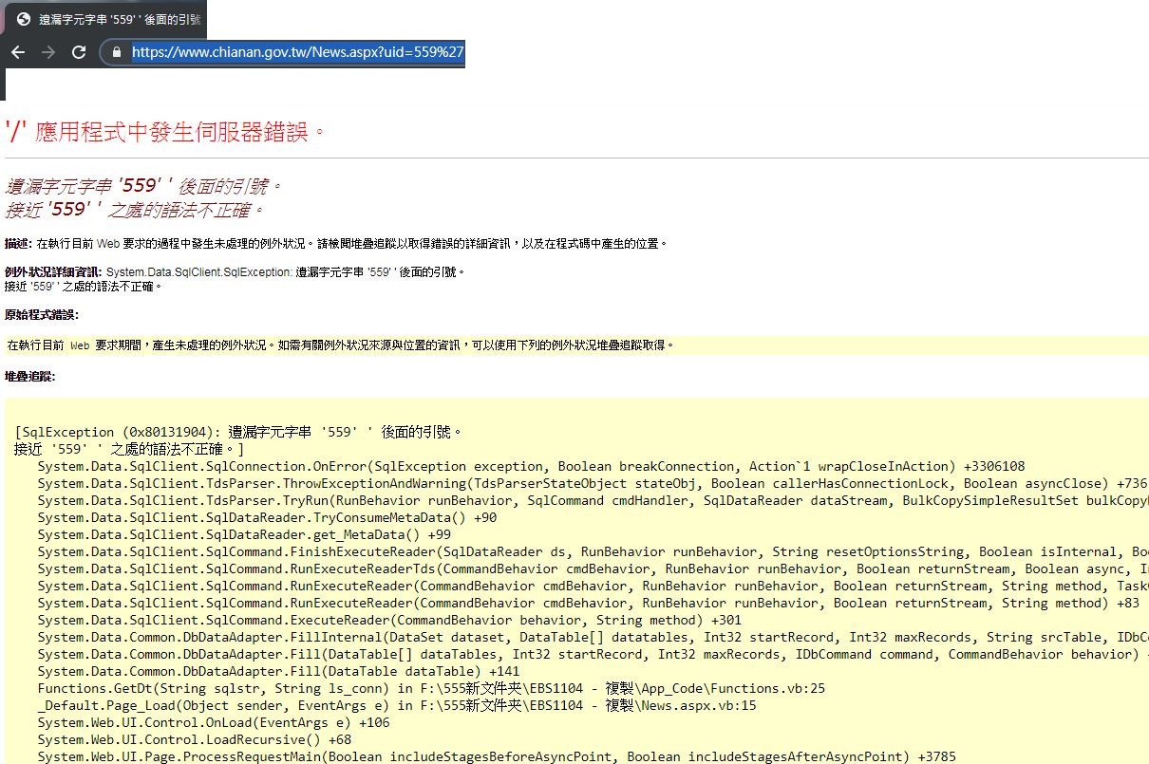Image resolution: width=1149 pixels, height=764 pixels.
Task: Click the browser Forward arrow
Action: click(x=47, y=52)
